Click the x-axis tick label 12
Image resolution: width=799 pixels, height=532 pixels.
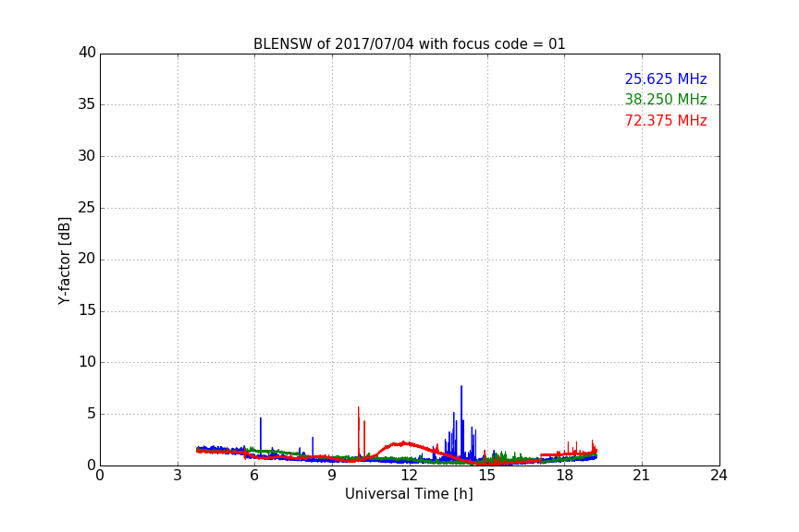point(409,476)
